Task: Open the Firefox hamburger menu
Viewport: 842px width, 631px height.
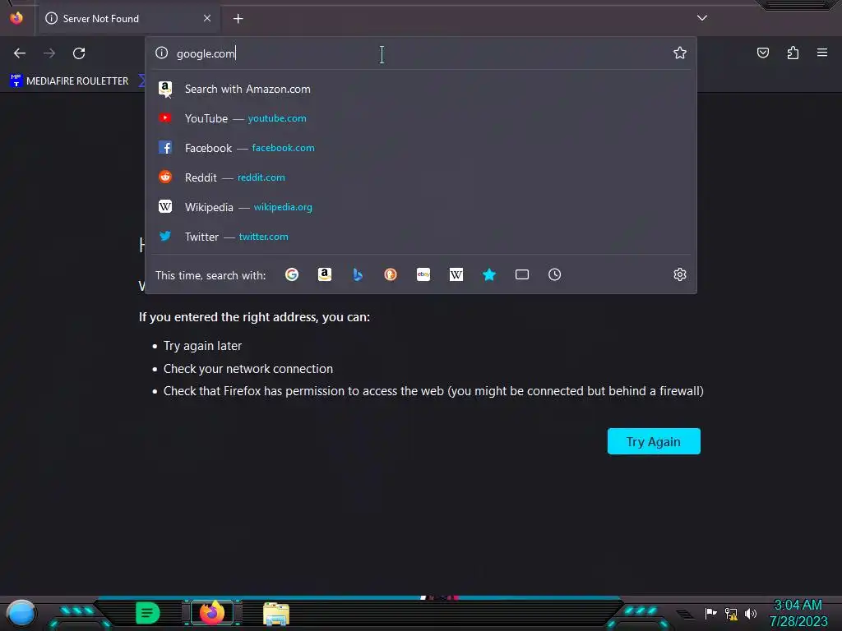Action: point(822,53)
